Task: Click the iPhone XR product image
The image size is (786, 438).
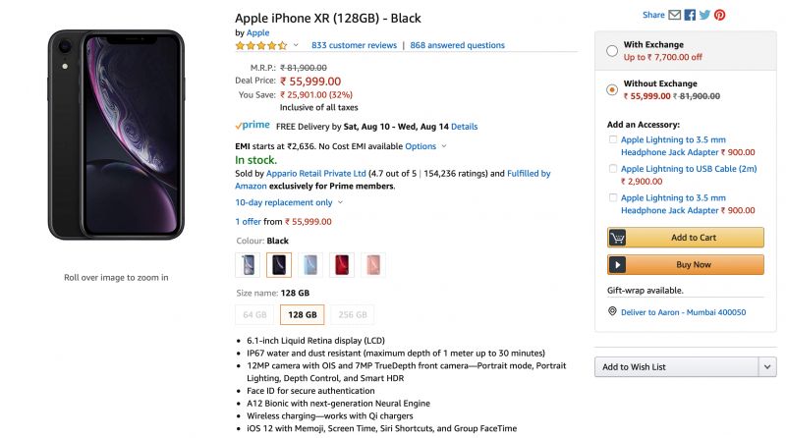Action: 116,135
